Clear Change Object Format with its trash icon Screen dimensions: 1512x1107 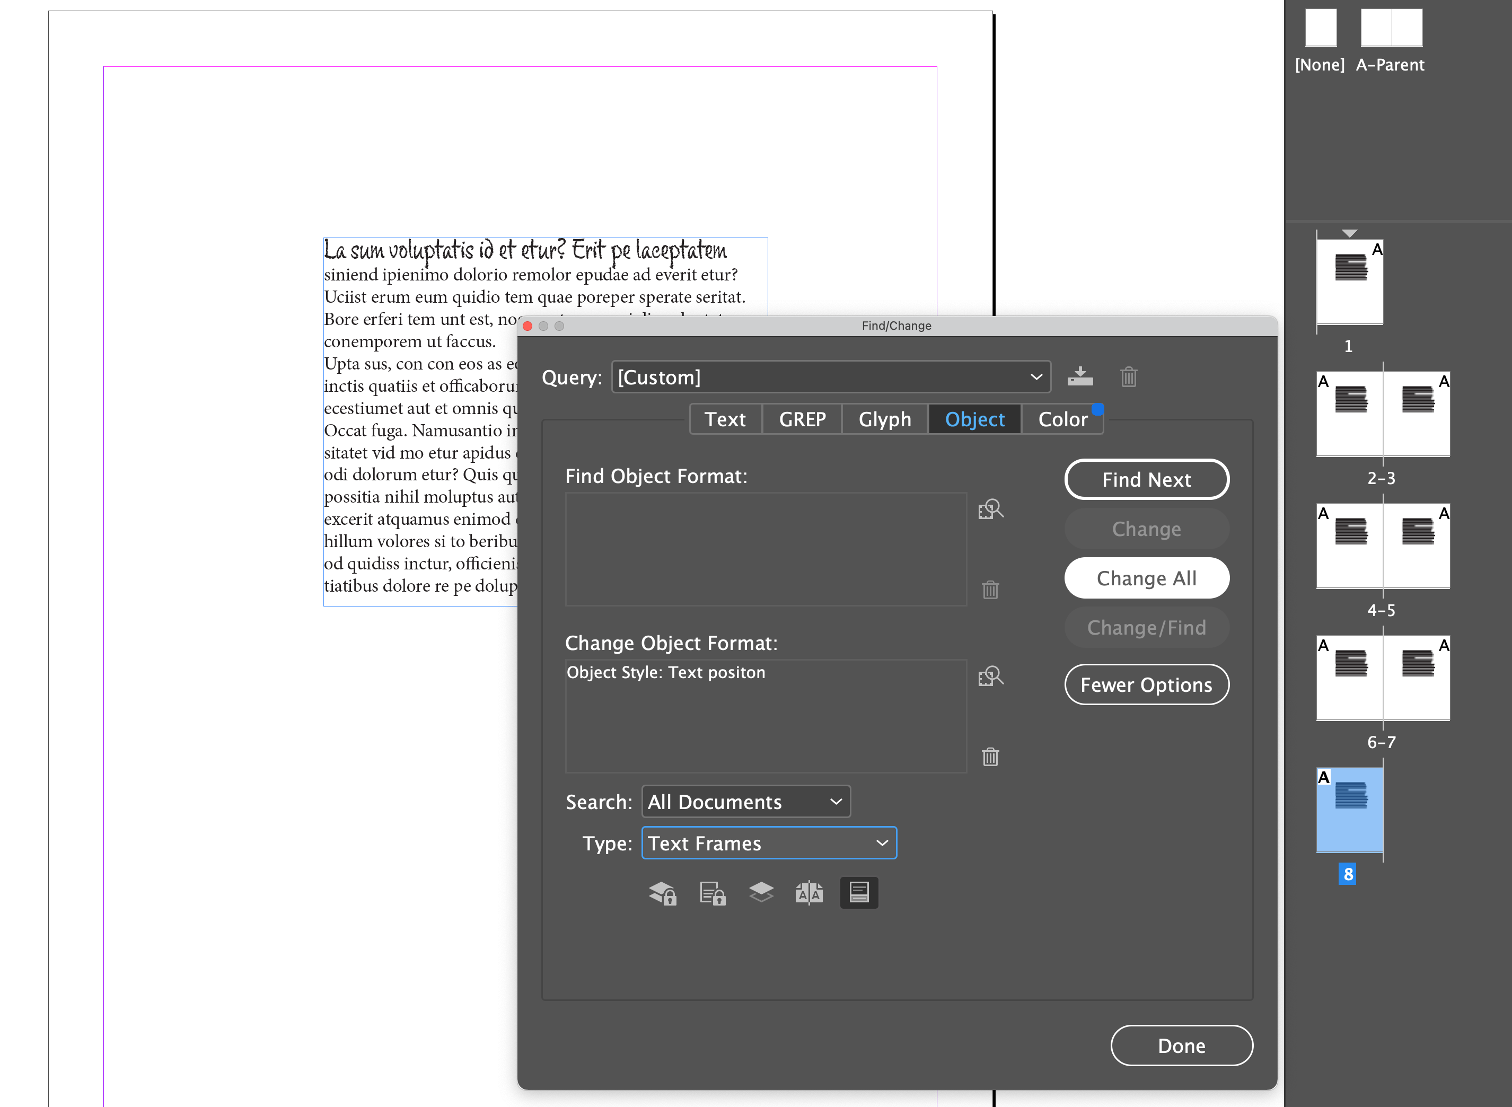tap(989, 757)
